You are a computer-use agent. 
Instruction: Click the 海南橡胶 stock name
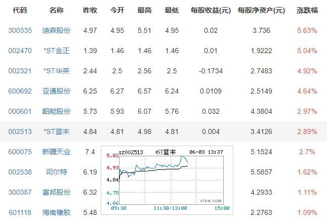(57, 212)
